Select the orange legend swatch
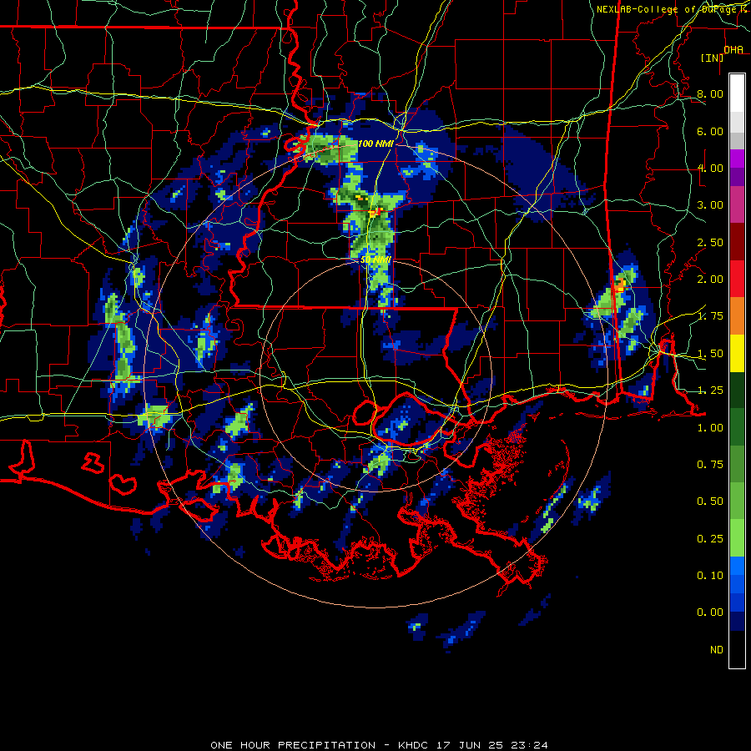This screenshot has width=751, height=751. pos(737,316)
